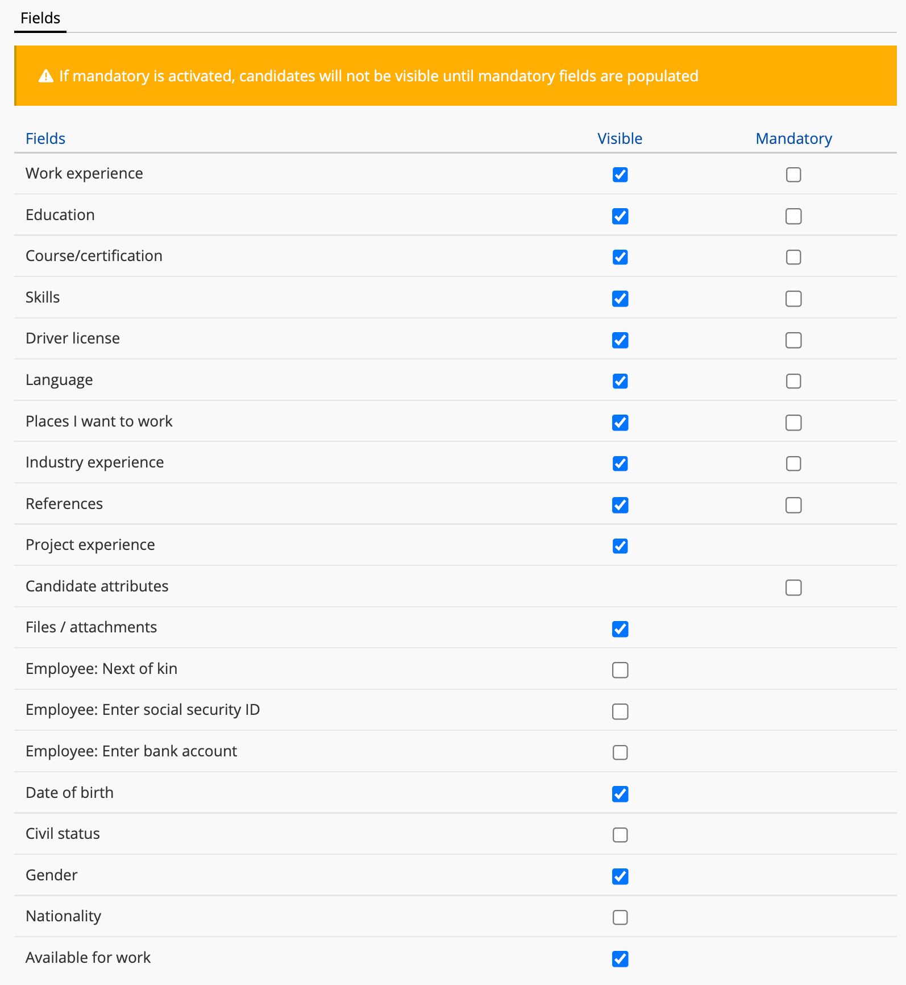Hide the Project experience field
Image resolution: width=906 pixels, height=985 pixels.
pyautogui.click(x=620, y=546)
